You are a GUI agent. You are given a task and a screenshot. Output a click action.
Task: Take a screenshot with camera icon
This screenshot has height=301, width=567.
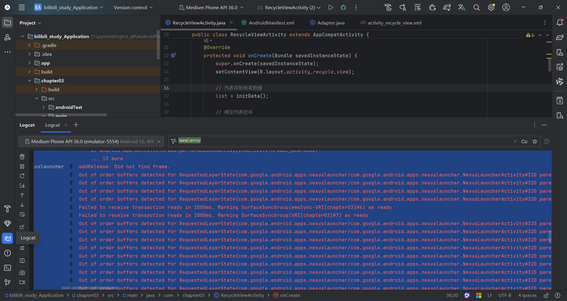(22, 273)
